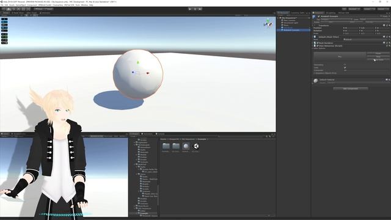Open the Layer dropdown in Inspector
The image size is (391, 220).
tap(375, 19)
